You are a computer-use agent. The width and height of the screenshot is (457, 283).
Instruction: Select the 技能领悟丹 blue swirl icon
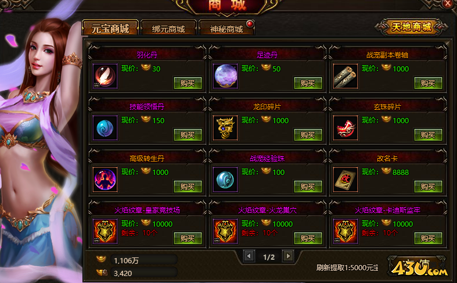click(x=105, y=128)
